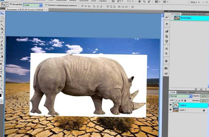Image resolution: width=209 pixels, height=137 pixels.
Task: Close the Безымянный-2 document tab
Action: [47, 10]
